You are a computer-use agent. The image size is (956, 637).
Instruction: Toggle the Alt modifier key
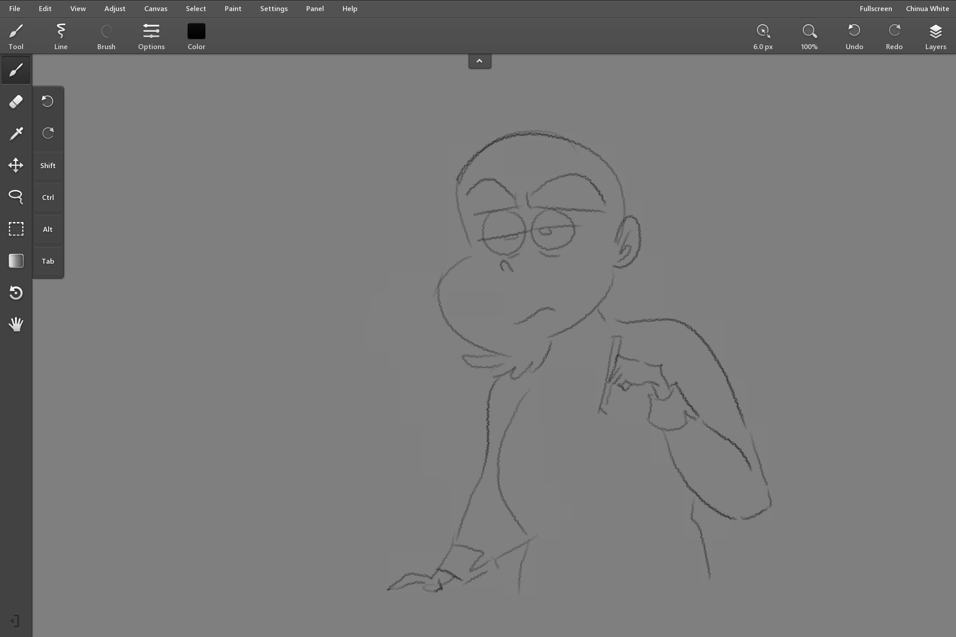48,229
